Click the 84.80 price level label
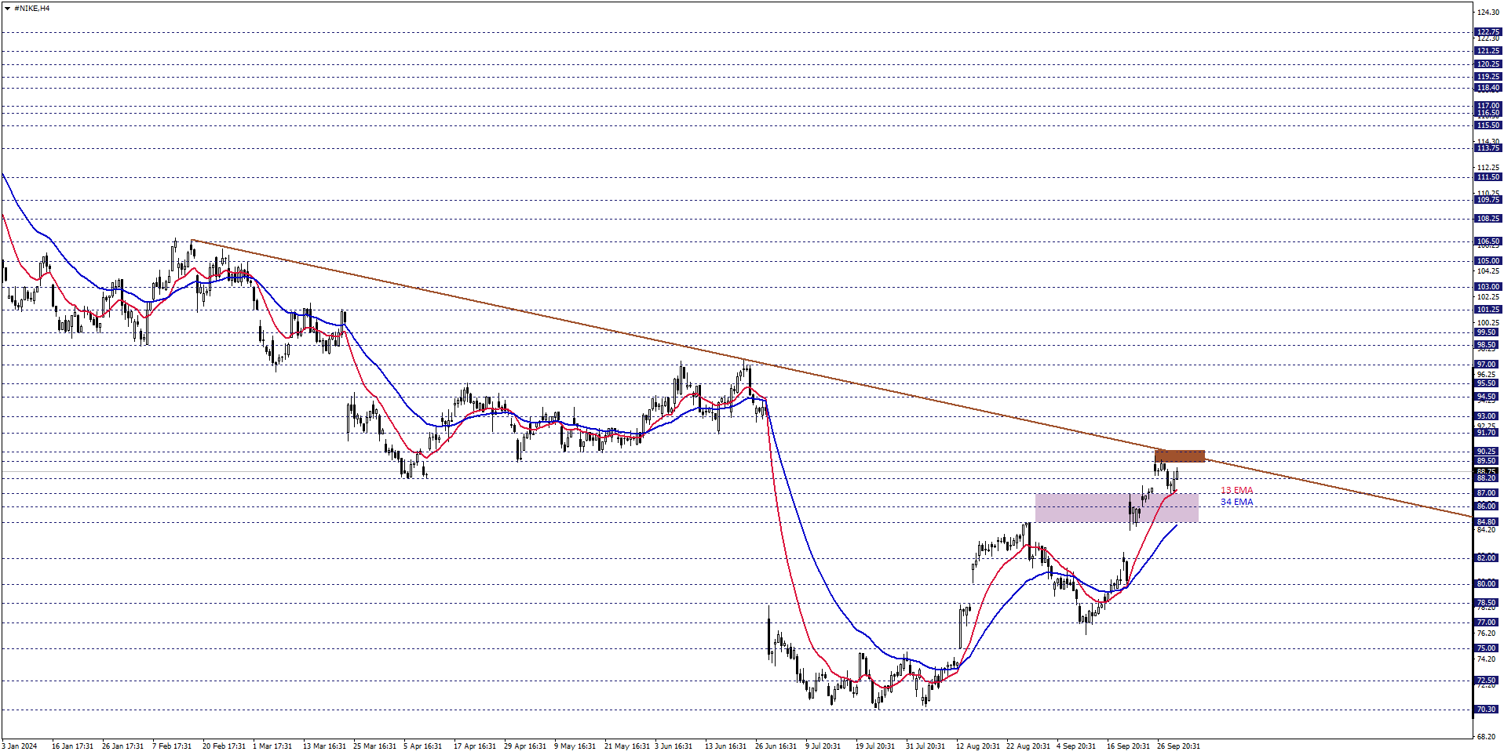1504x755 pixels. tap(1488, 522)
